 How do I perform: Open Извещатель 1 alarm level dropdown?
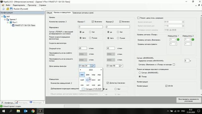coord(173,44)
